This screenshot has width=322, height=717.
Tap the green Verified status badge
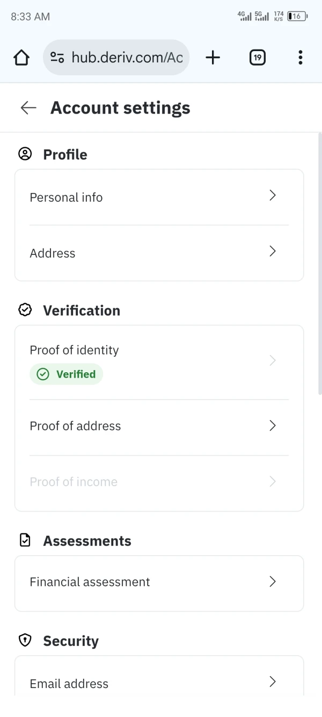point(67,374)
